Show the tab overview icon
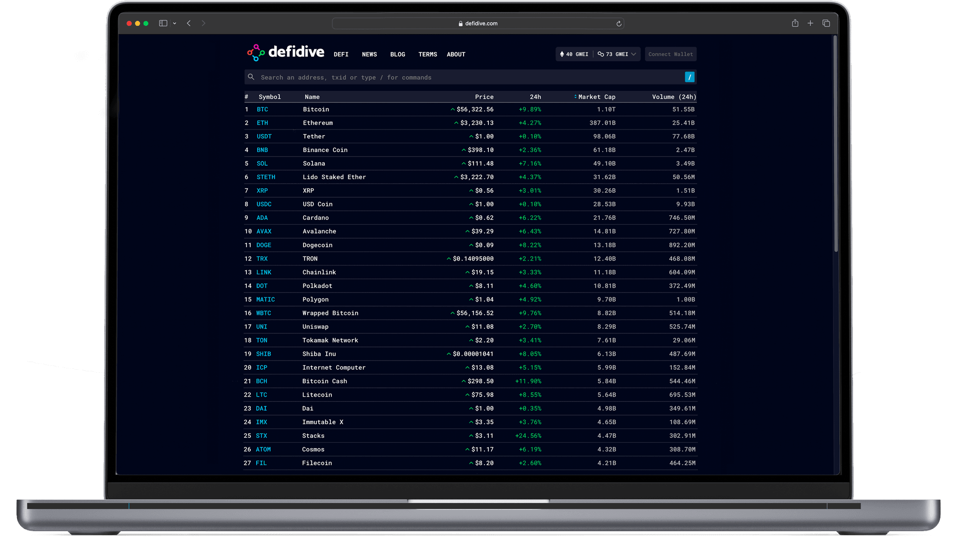This screenshot has height=537, width=972. (826, 23)
